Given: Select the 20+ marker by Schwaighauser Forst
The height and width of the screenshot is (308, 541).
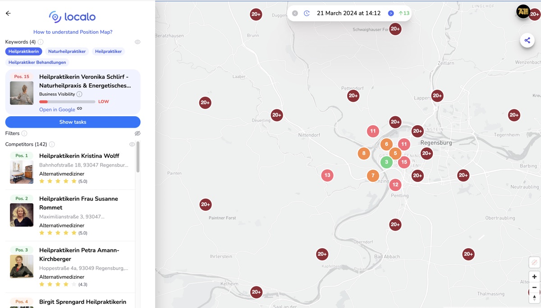Looking at the screenshot, I should [395, 29].
